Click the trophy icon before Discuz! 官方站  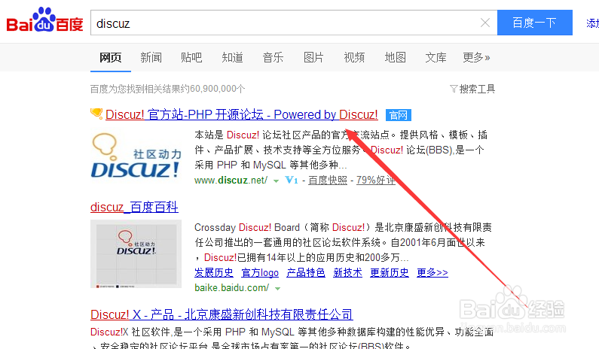[x=96, y=113]
